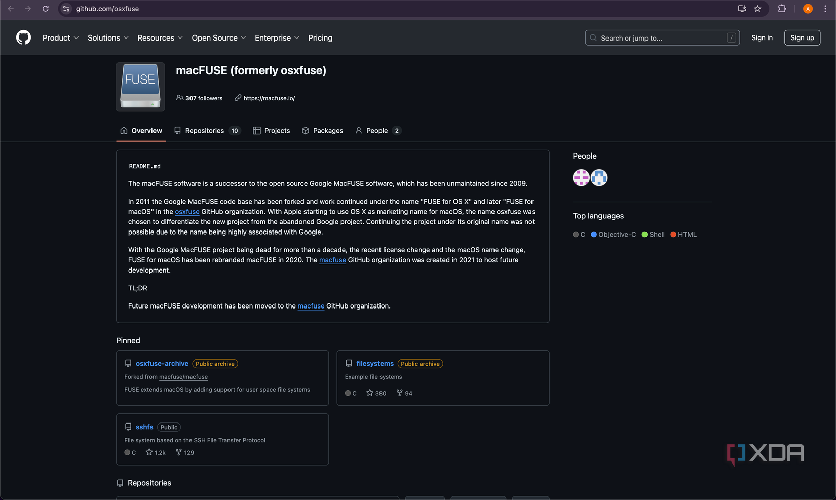Viewport: 836px width, 500px height.
Task: Click the GitHub Octocat logo
Action: coord(23,37)
